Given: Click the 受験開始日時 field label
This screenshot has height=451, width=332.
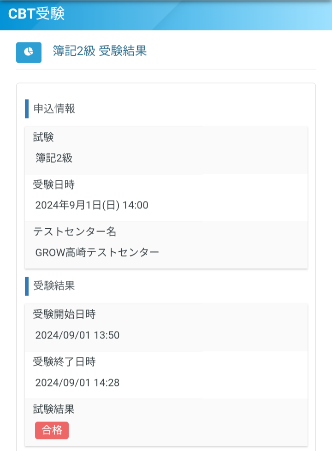Looking at the screenshot, I should coord(64,315).
